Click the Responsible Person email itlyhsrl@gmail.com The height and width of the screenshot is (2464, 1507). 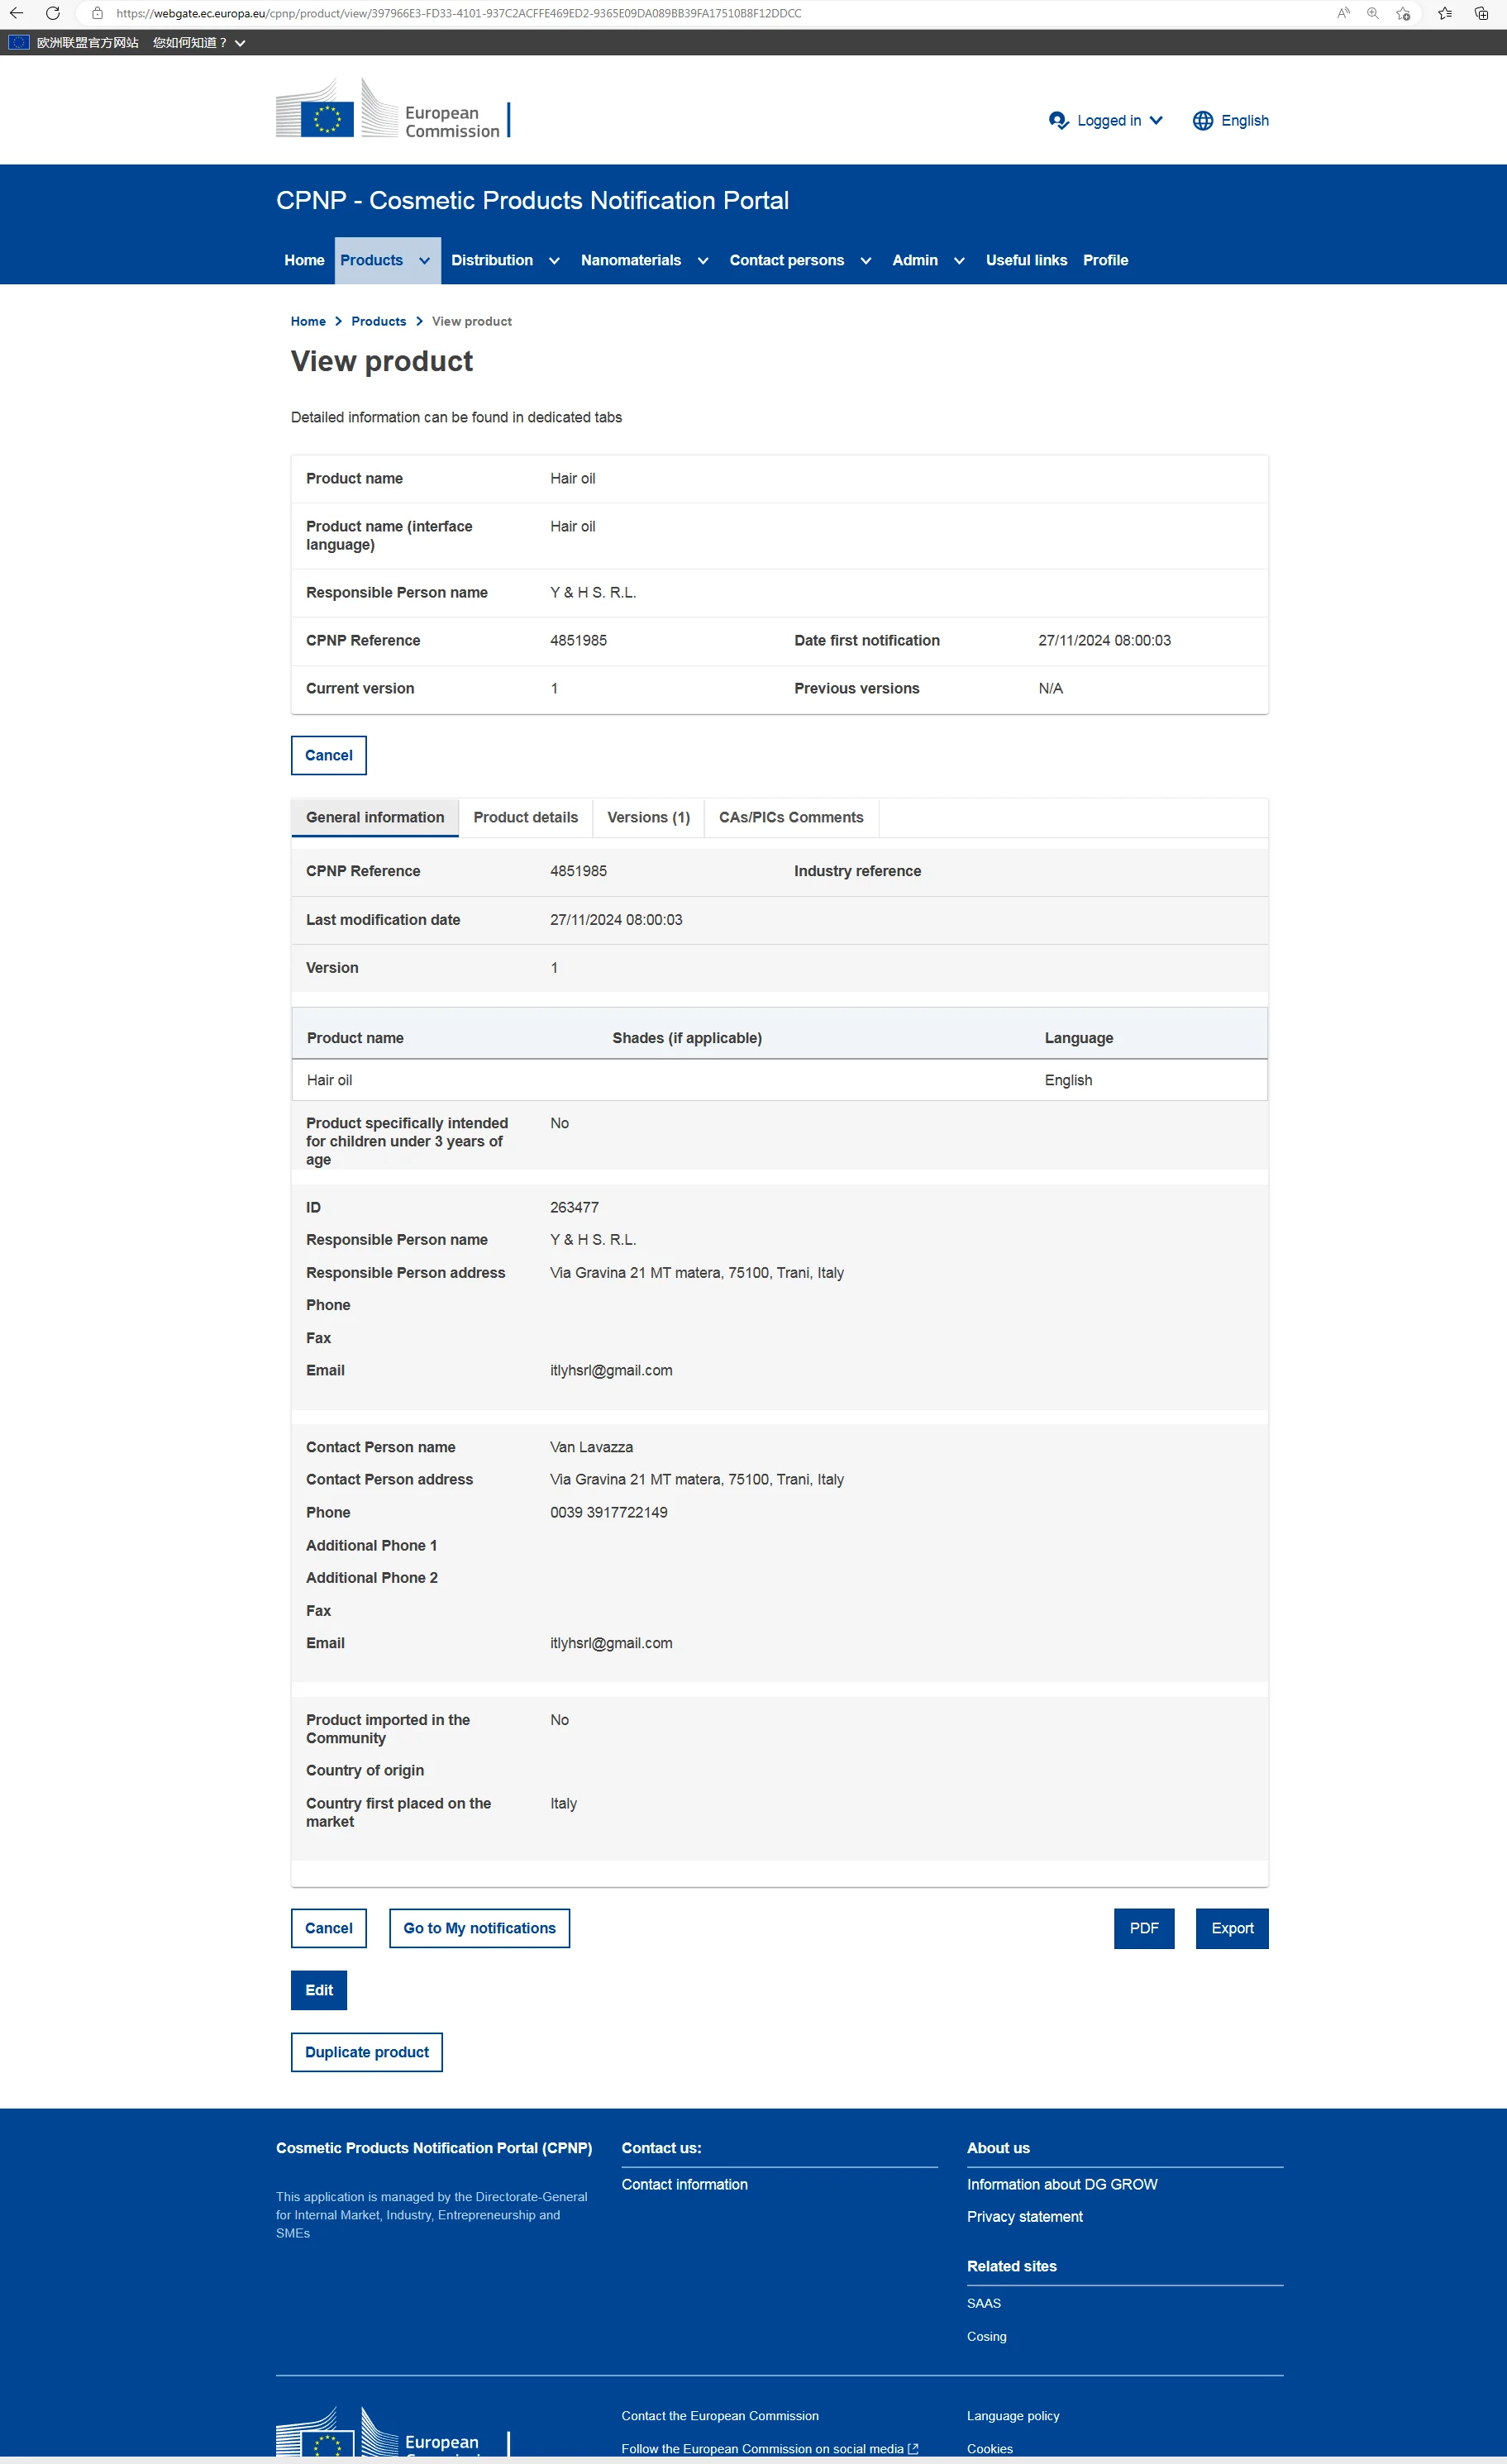point(611,1370)
